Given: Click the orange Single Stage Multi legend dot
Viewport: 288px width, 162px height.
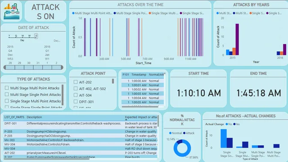Looking at the screenshot, I should point(150,13).
